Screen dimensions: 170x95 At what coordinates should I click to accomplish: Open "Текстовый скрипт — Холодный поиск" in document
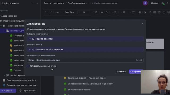tap(87, 78)
